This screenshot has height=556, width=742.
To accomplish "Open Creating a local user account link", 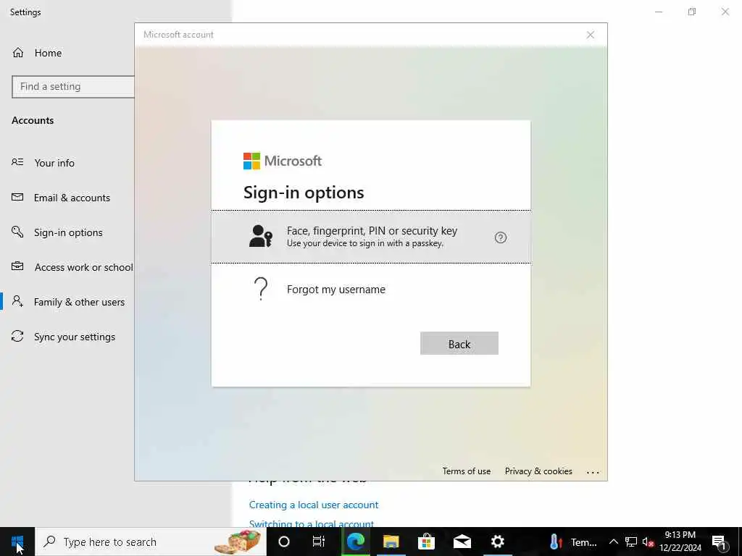I will click(x=314, y=505).
